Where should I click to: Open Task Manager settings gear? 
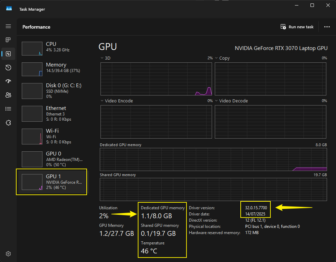(8, 254)
